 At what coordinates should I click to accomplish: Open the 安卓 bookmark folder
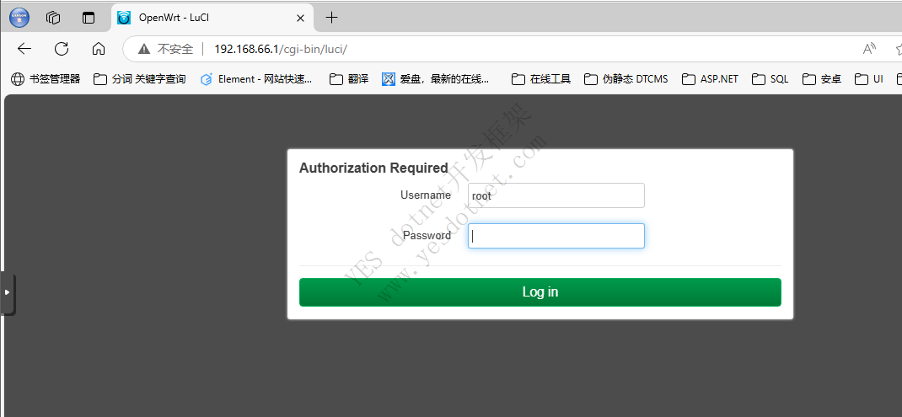(x=822, y=79)
